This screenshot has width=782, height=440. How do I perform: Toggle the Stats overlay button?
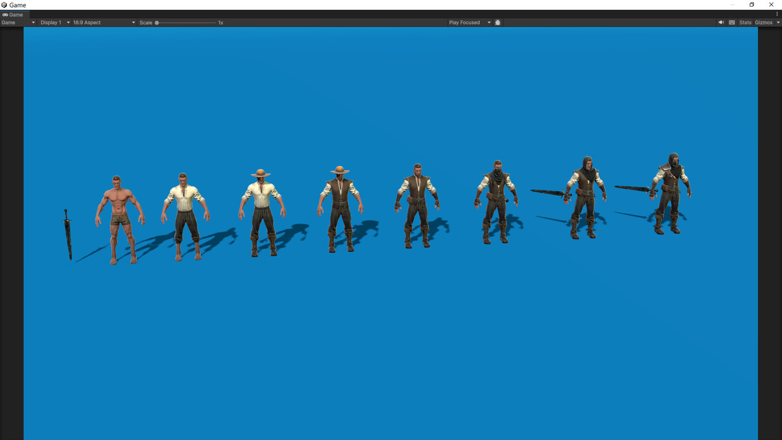[x=745, y=22]
